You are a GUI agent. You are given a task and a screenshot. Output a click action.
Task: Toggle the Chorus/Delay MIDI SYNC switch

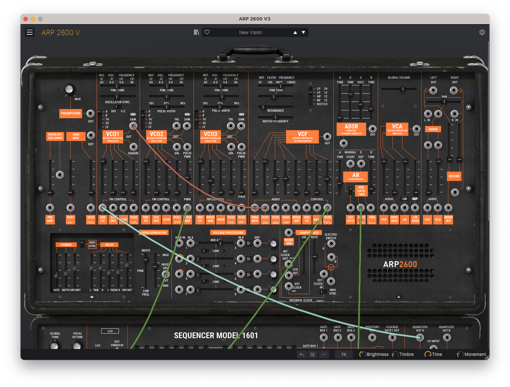[82, 243]
